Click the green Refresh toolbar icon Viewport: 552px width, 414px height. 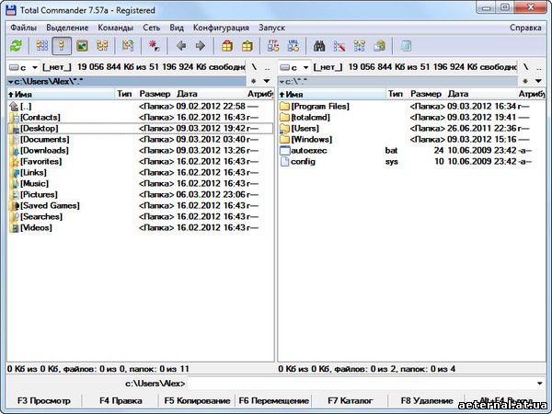[16, 46]
